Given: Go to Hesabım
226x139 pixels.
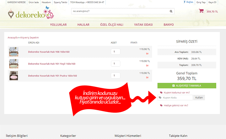Looking at the screenshot, I should [x=46, y=2].
